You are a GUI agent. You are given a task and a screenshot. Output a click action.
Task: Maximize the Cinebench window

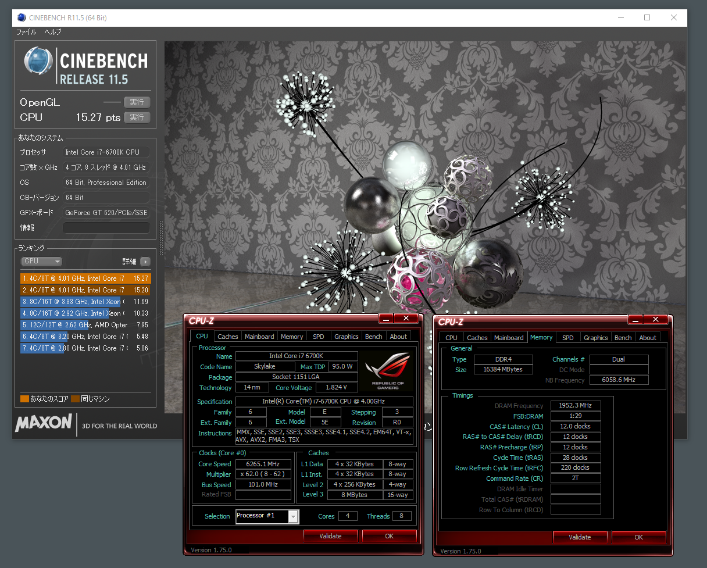[x=647, y=17]
